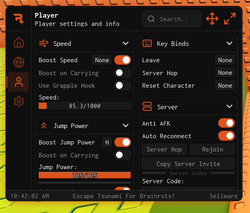The height and width of the screenshot is (213, 250).
Task: Click the Rejoin button
Action: [212, 149]
